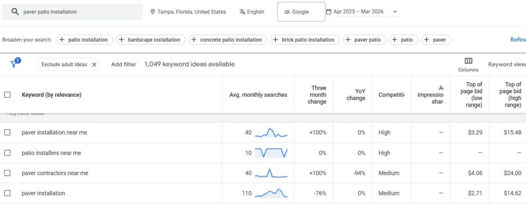The image size is (526, 204).
Task: Open the Google search network selector
Action: (301, 12)
